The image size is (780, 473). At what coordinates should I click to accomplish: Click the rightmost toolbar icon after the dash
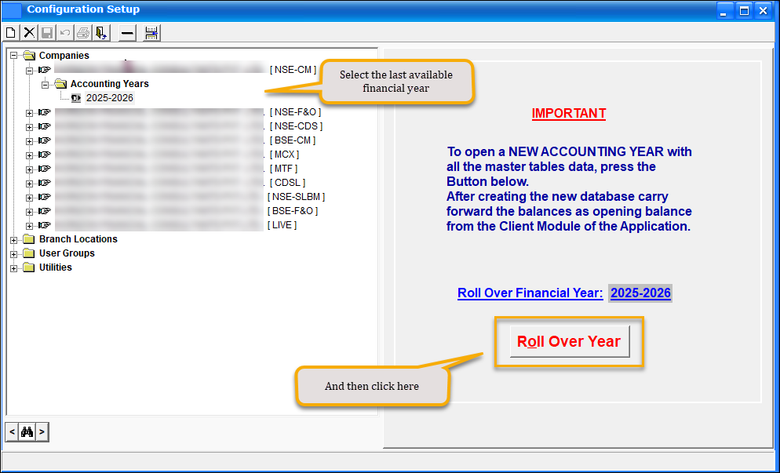pos(151,32)
